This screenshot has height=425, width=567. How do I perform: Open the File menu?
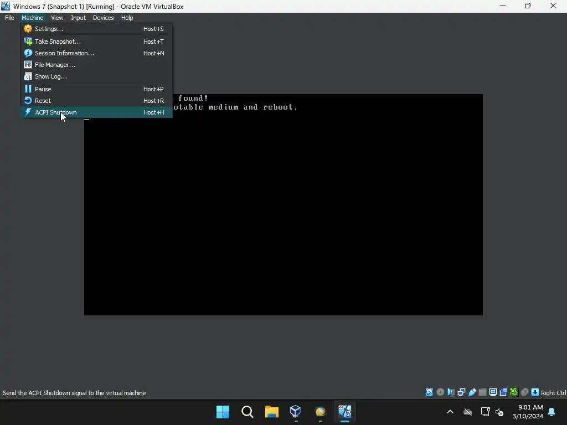click(x=9, y=18)
